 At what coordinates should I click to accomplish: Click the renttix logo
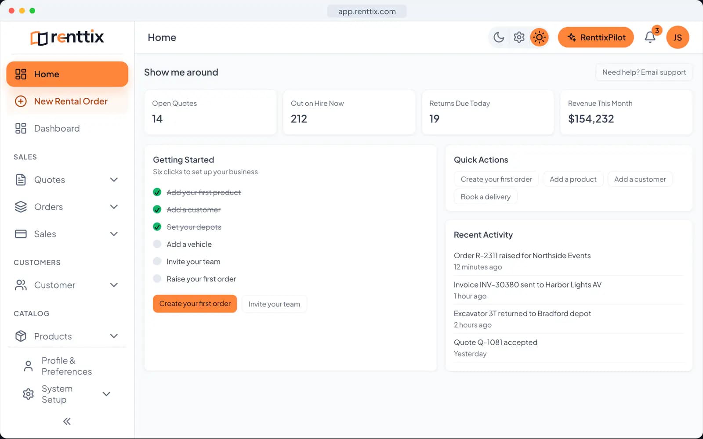[67, 37]
